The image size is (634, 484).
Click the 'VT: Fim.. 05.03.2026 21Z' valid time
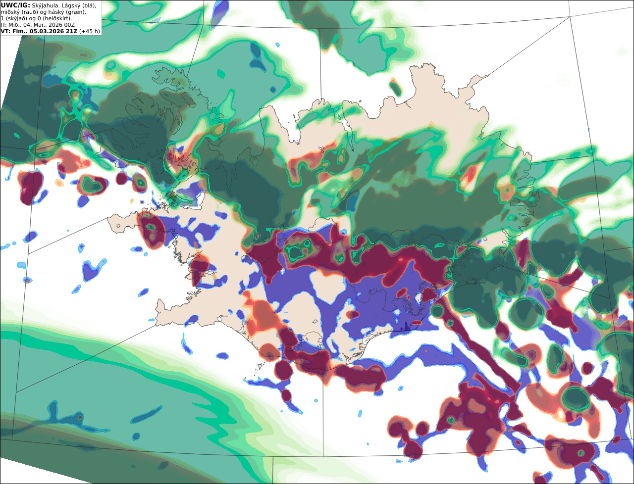[x=39, y=31]
